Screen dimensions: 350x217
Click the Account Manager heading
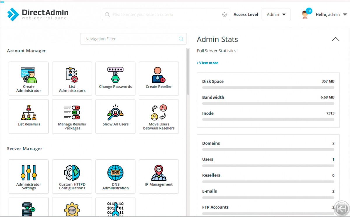[26, 51]
